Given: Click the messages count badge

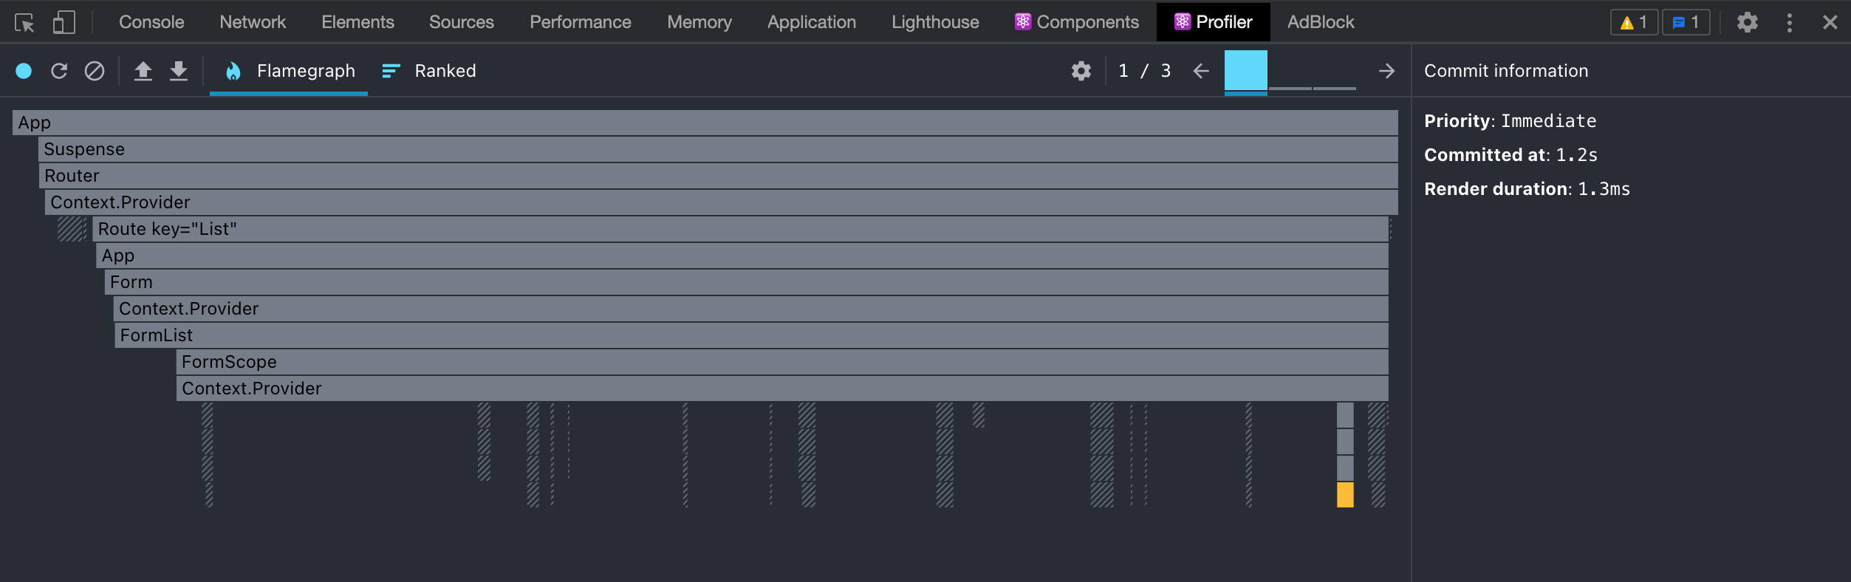Looking at the screenshot, I should (1686, 22).
